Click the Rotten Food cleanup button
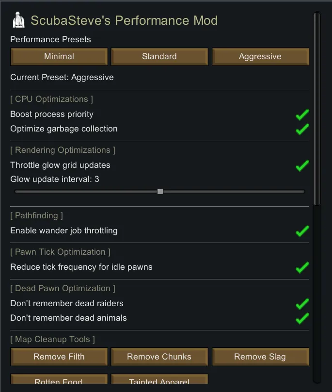 point(59,382)
